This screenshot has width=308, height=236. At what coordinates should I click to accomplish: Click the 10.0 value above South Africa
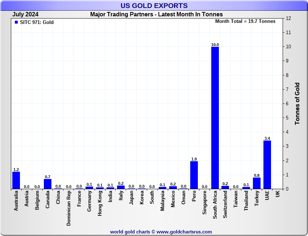coord(215,45)
